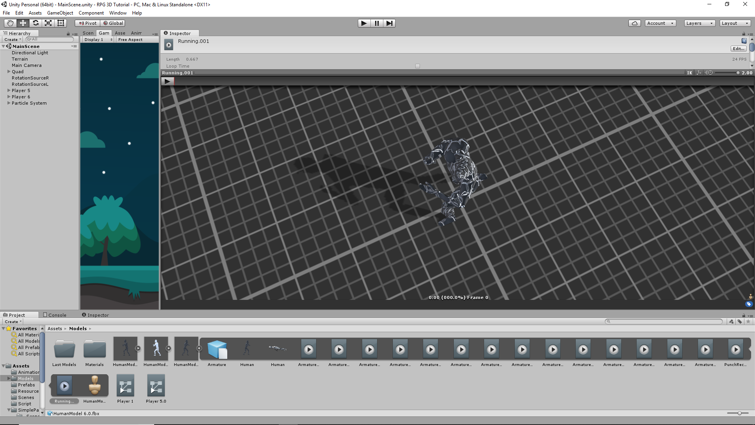Select the Rotate tool
This screenshot has height=425, width=755.
[x=35, y=23]
